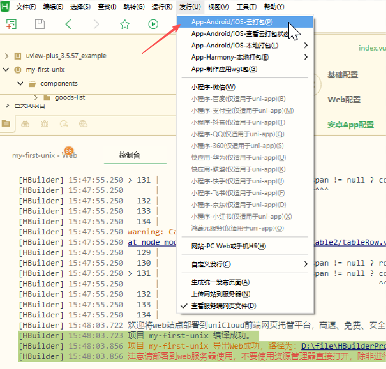Open the 查找(I) menu
386x369 pixels.
click(x=107, y=6)
